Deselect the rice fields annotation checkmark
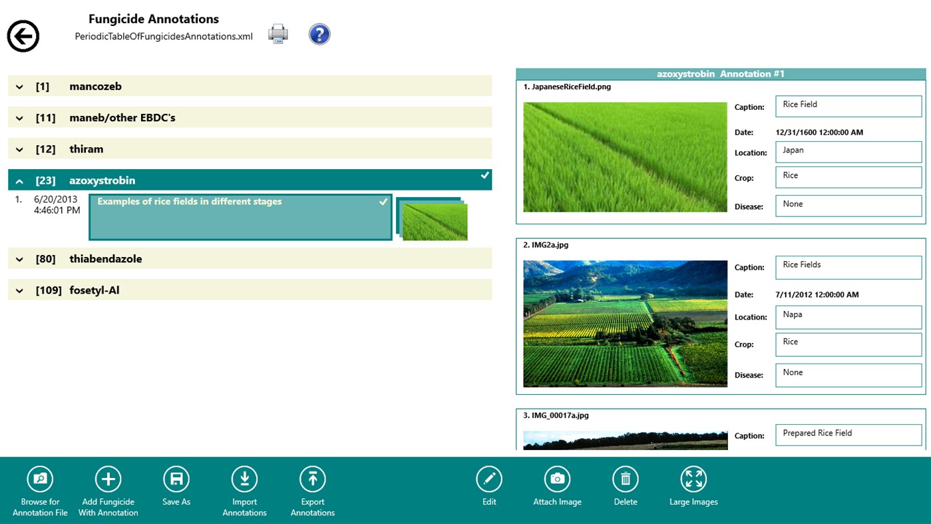 click(x=383, y=201)
